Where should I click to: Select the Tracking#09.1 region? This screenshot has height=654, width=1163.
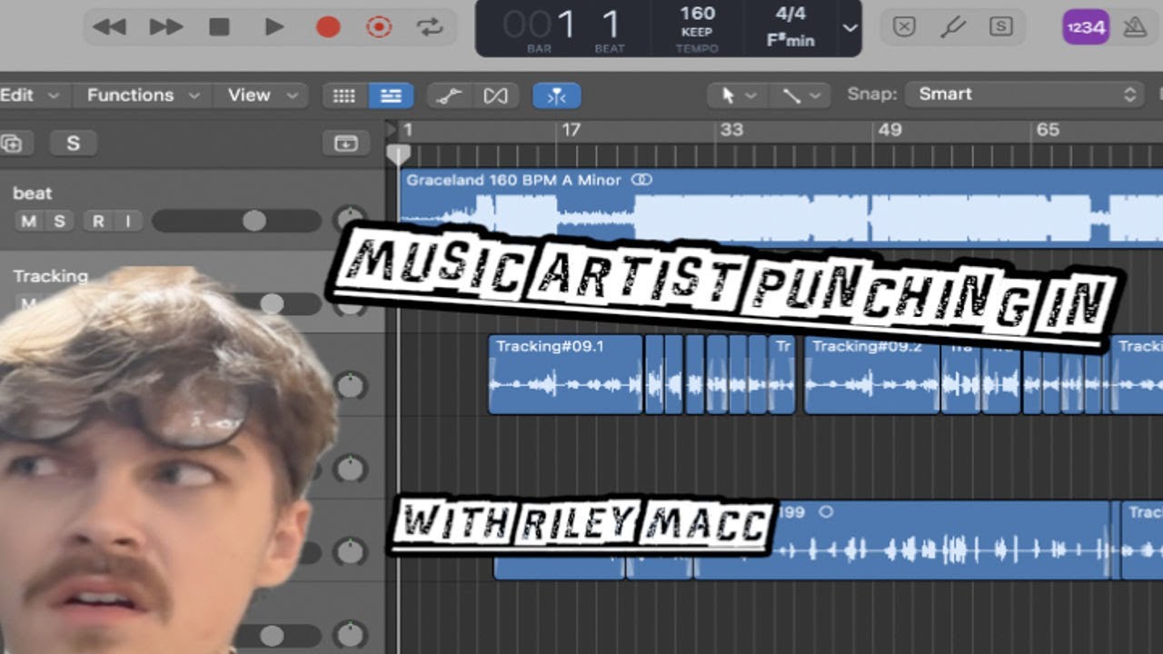[x=566, y=374]
